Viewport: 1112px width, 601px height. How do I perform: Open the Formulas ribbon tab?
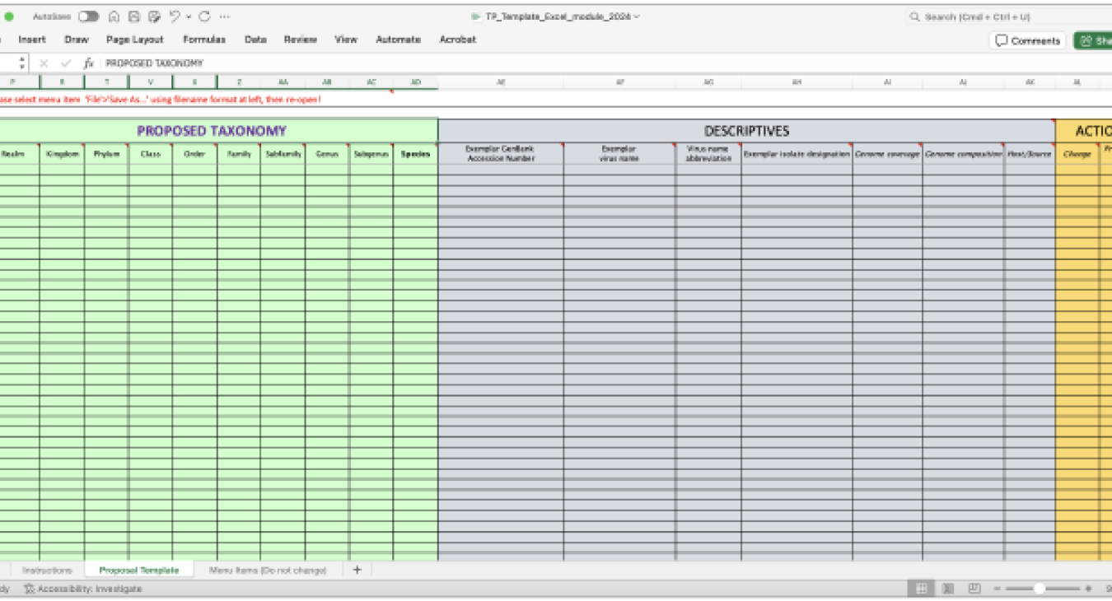[204, 40]
